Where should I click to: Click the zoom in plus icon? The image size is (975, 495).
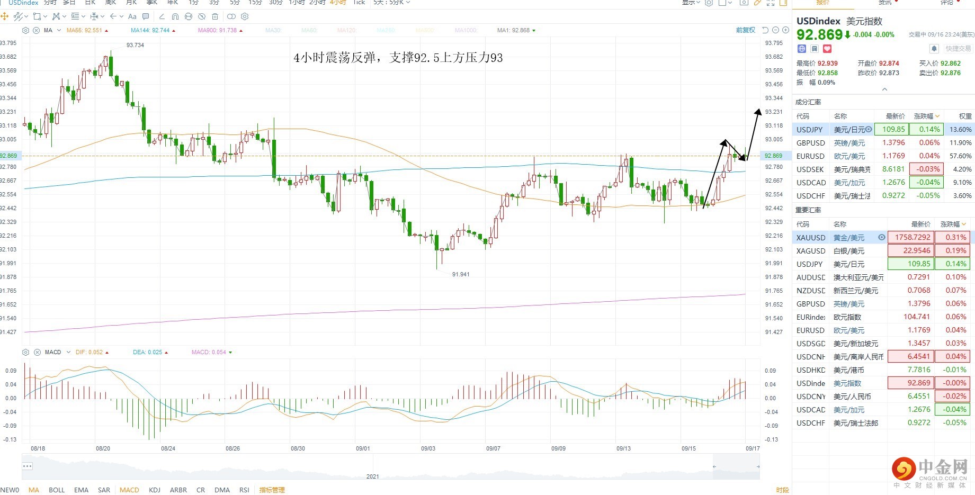coord(786,30)
